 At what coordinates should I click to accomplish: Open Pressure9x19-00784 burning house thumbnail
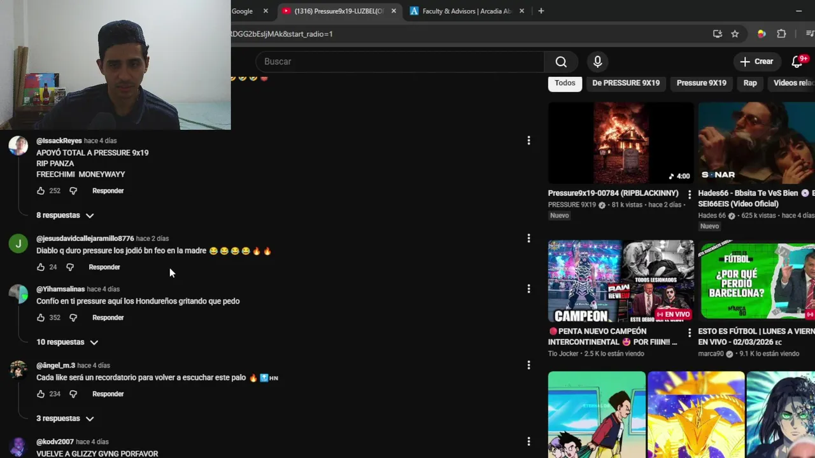tap(621, 143)
